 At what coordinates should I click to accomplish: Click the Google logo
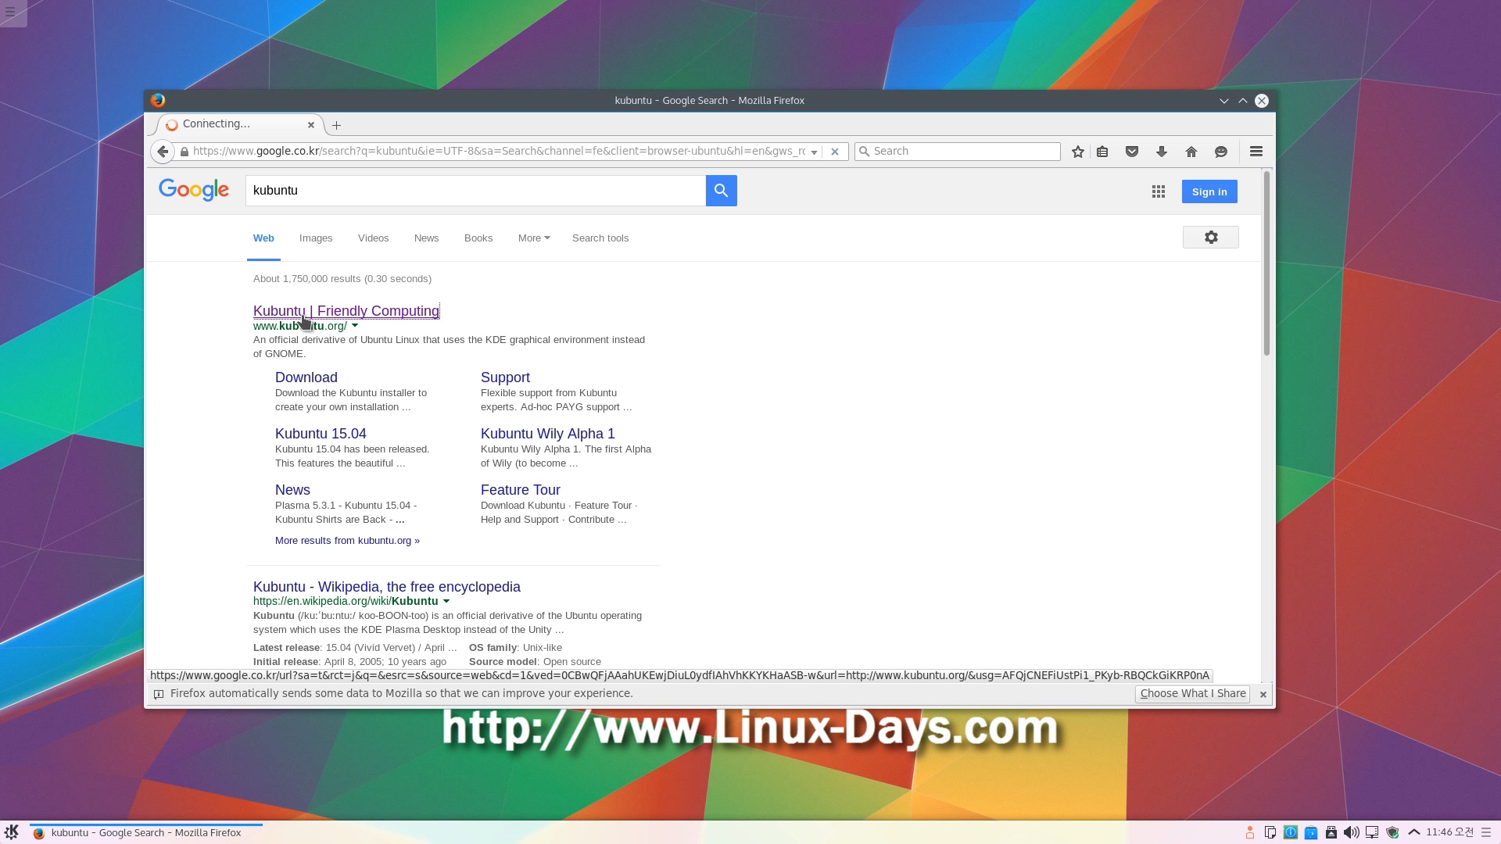tap(194, 190)
